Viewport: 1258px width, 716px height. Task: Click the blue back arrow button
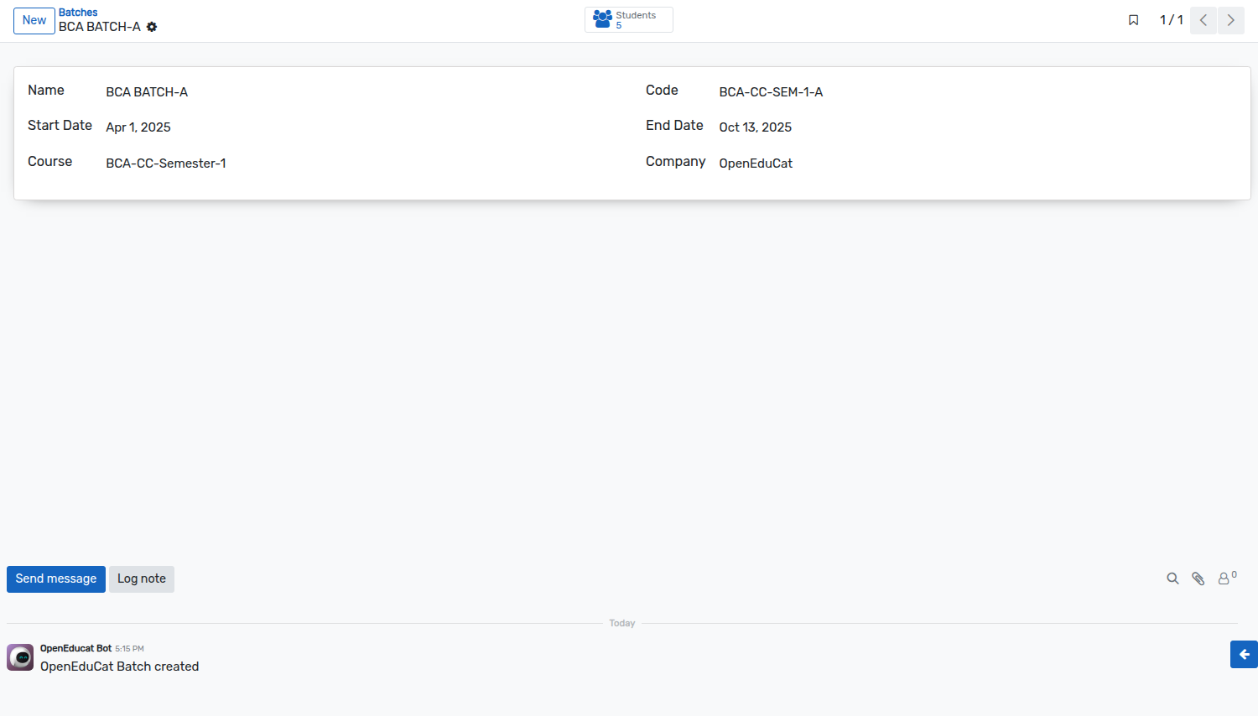tap(1244, 655)
